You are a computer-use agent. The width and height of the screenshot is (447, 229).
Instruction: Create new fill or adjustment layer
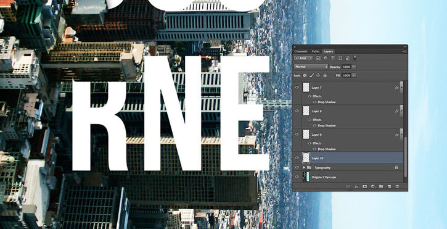(373, 186)
